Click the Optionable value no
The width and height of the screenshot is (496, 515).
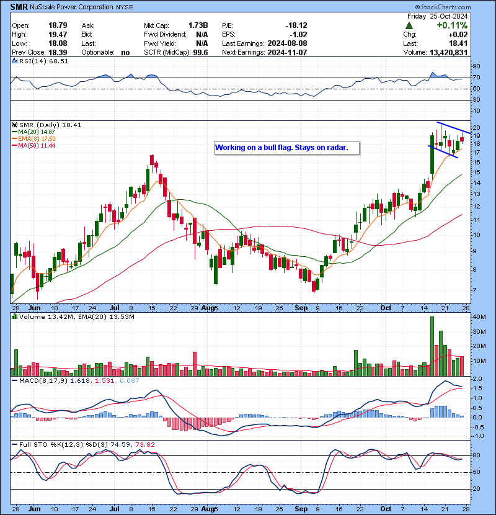tap(125, 53)
